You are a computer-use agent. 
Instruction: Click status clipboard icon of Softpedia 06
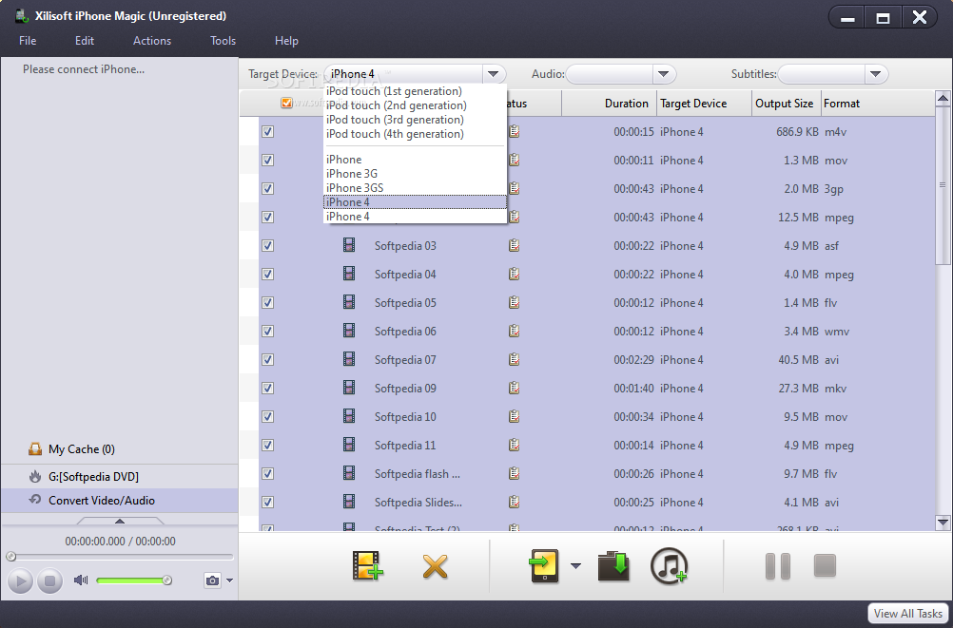click(x=515, y=331)
